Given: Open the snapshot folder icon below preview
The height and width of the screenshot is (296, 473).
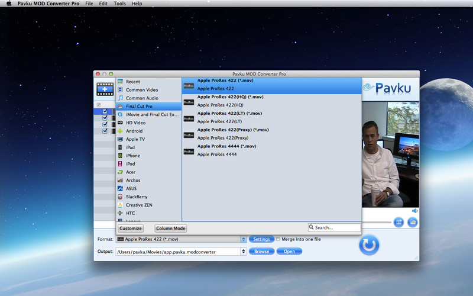Looking at the screenshot, I should point(412,222).
